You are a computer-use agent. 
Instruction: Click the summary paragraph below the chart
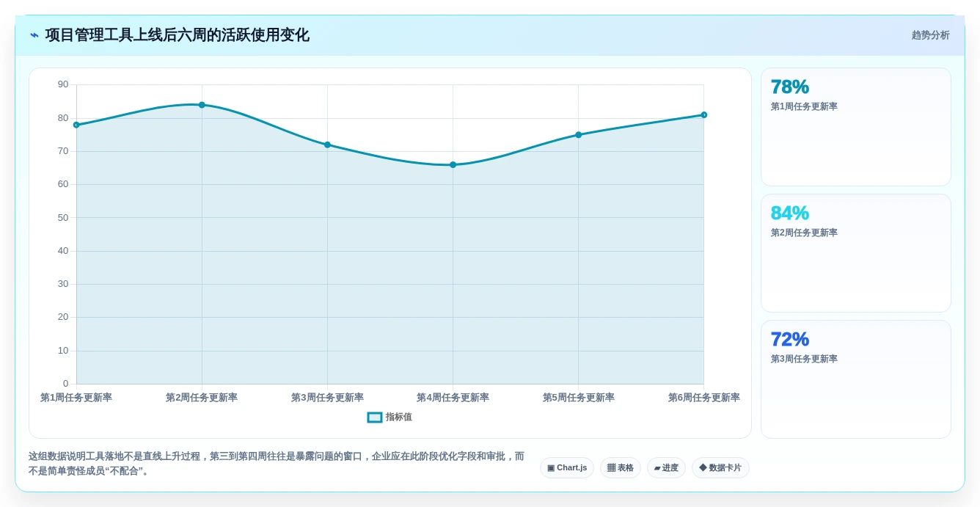[277, 464]
